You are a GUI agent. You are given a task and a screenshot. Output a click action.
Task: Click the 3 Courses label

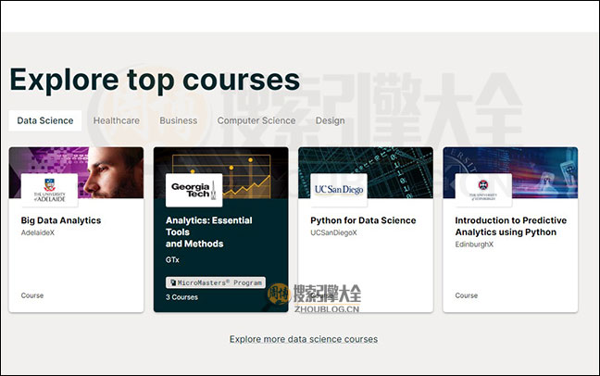tap(181, 297)
